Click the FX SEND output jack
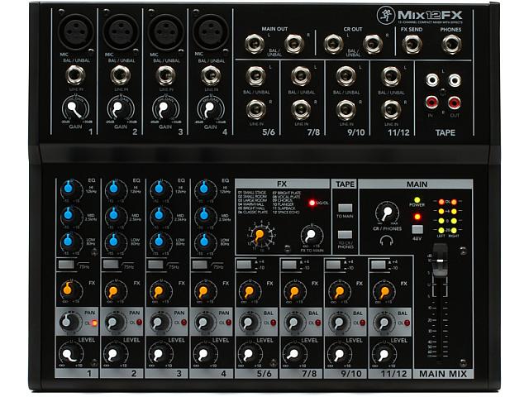The height and width of the screenshot is (397, 529). click(x=412, y=44)
